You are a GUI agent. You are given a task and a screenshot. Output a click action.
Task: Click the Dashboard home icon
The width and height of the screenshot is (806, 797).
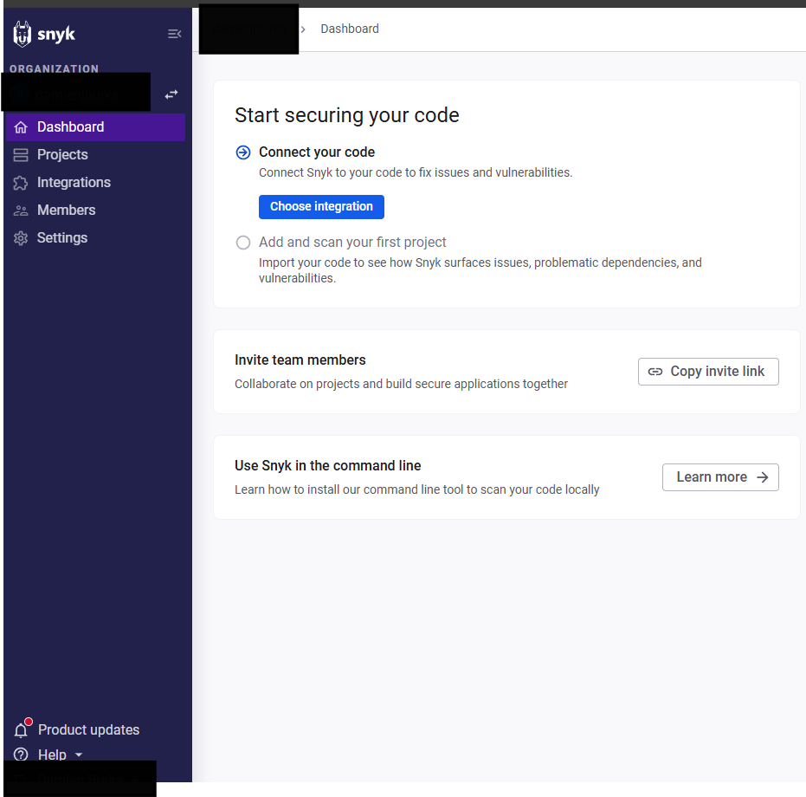(21, 127)
